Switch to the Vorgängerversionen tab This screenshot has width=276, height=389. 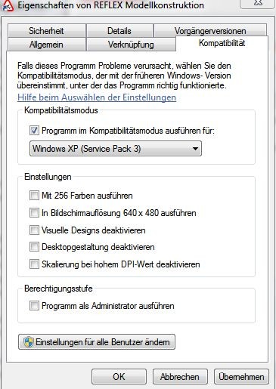coord(210,31)
